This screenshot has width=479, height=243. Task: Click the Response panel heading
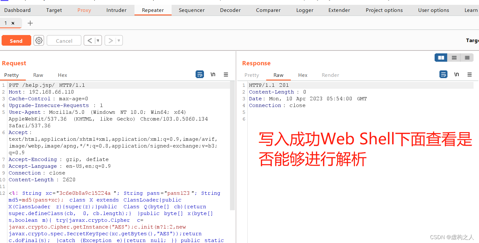256,63
